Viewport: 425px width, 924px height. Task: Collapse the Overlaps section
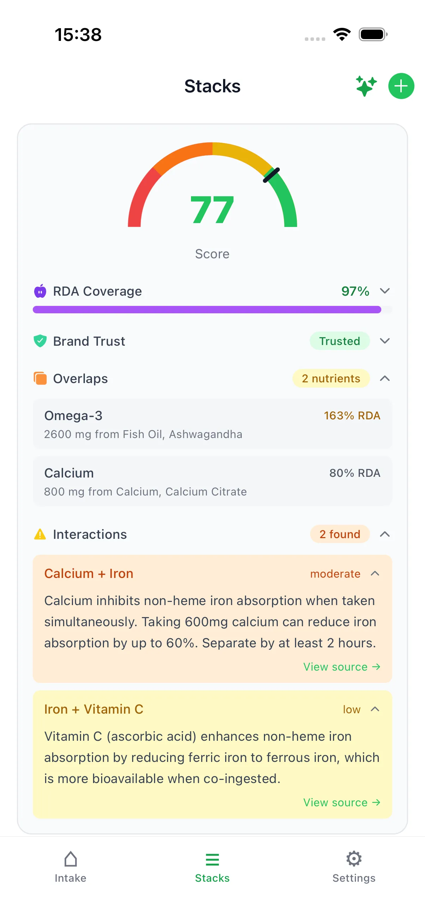pos(384,378)
